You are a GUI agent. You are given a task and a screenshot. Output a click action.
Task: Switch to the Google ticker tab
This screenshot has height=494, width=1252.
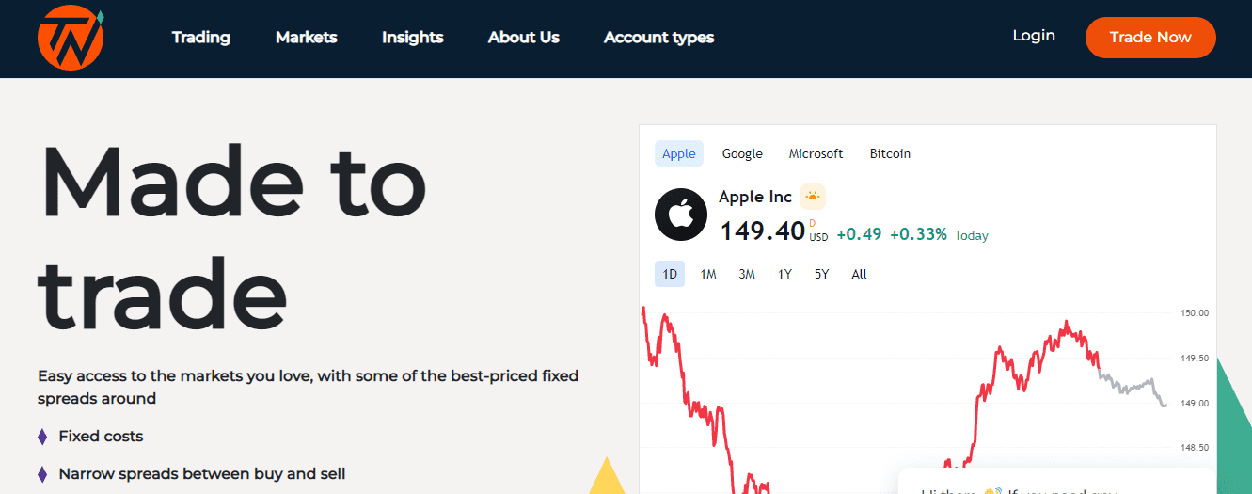coord(742,153)
